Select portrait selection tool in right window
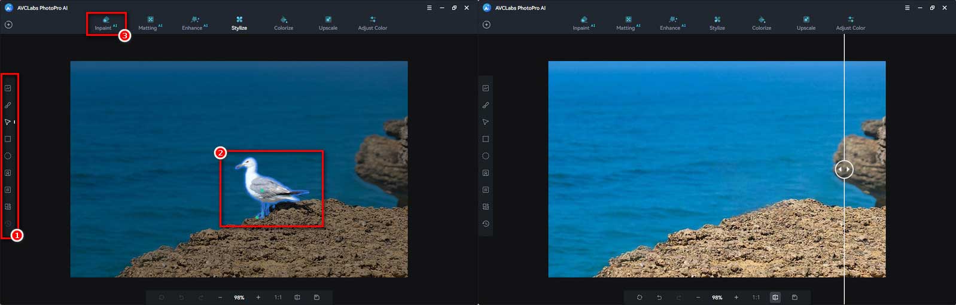 coord(486,173)
